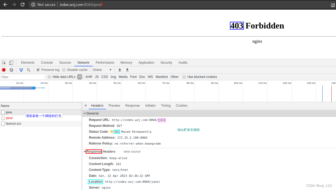336x190 pixels.
Task: Activate the inspect element picker icon
Action: point(4,63)
